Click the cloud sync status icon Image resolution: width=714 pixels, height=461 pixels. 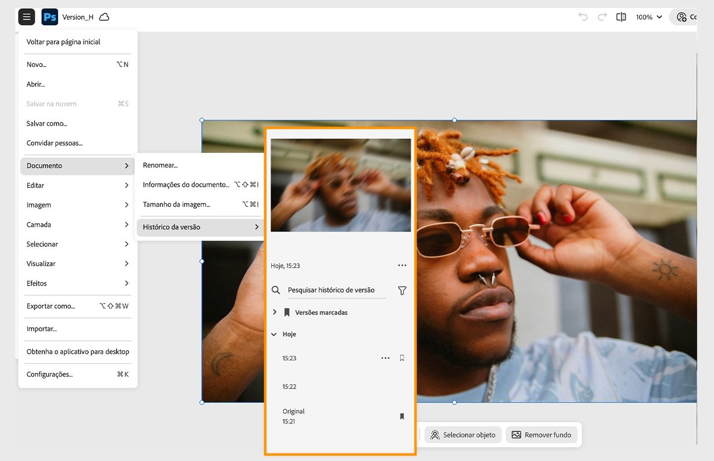[104, 16]
